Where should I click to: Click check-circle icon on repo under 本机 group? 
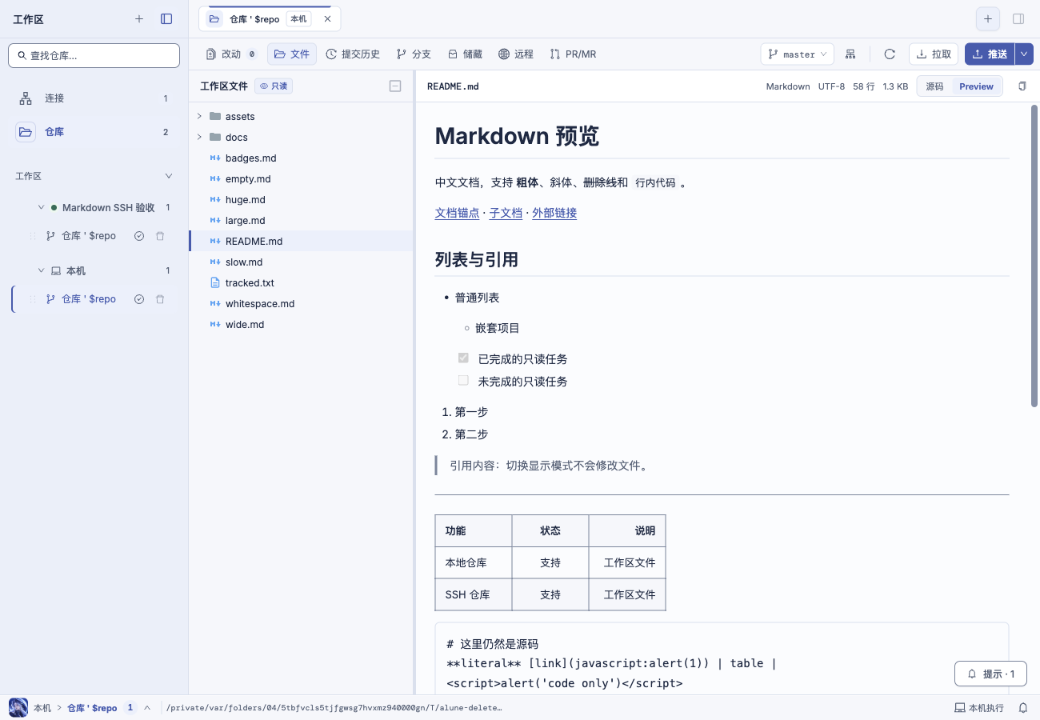(139, 299)
